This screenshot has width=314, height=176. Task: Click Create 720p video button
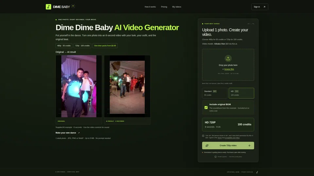click(228, 145)
